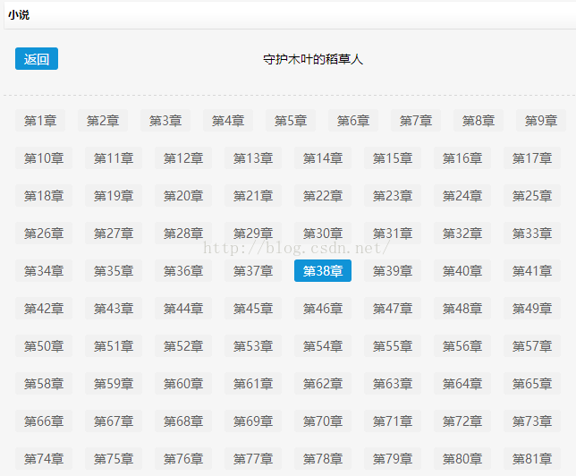Image resolution: width=576 pixels, height=476 pixels.
Task: Go to chapter 第66章
Action: coord(44,421)
